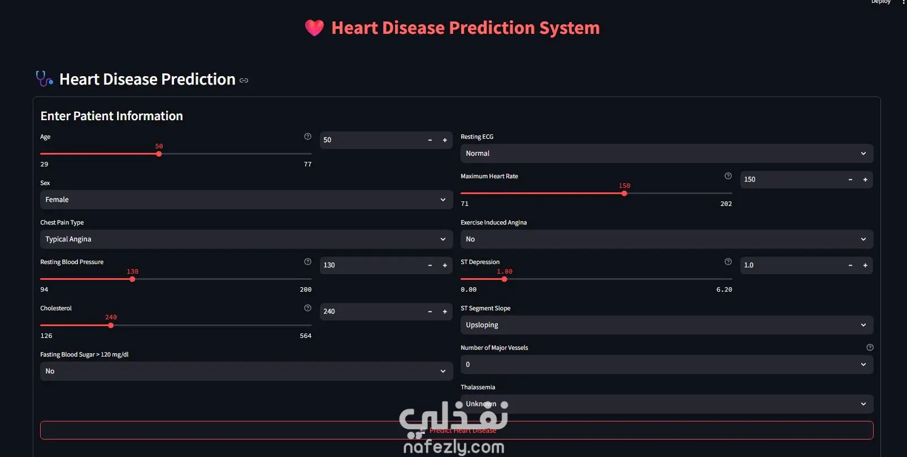Click the ST Depression help icon
Viewport: 907px width, 457px height.
728,262
